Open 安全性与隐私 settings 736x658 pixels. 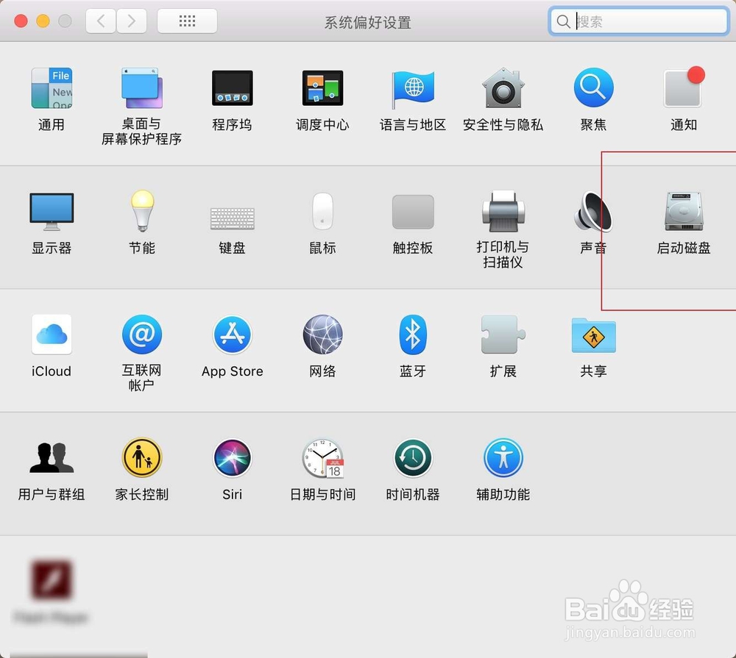click(x=502, y=88)
